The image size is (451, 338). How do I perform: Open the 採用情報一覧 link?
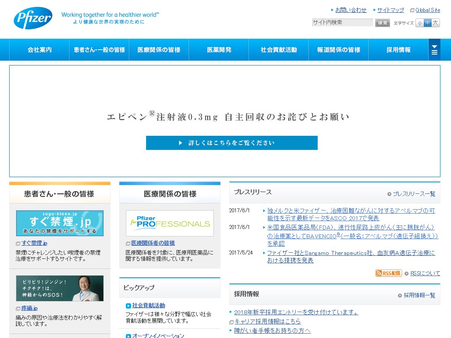click(419, 295)
